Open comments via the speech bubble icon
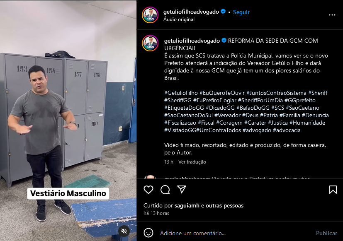Screen dimensions: 343x241 [165, 189]
